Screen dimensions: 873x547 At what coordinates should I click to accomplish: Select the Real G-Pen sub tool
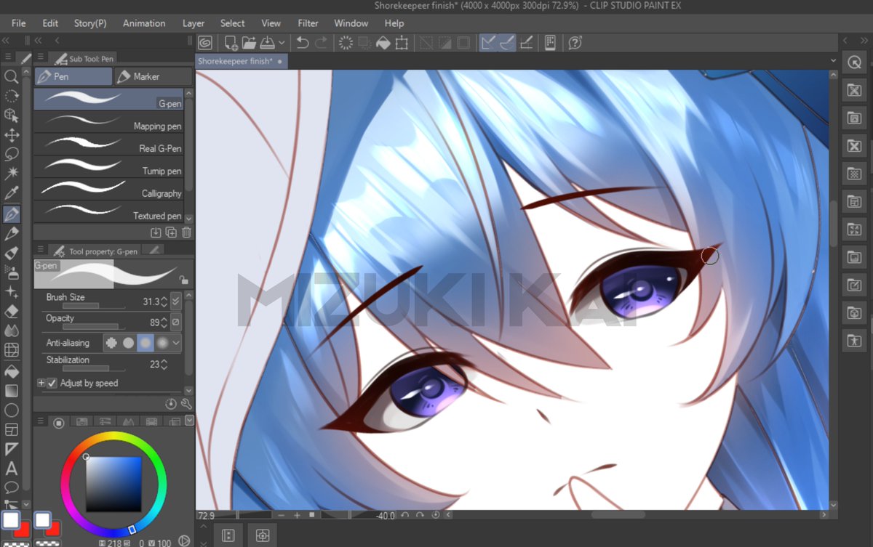click(x=109, y=144)
